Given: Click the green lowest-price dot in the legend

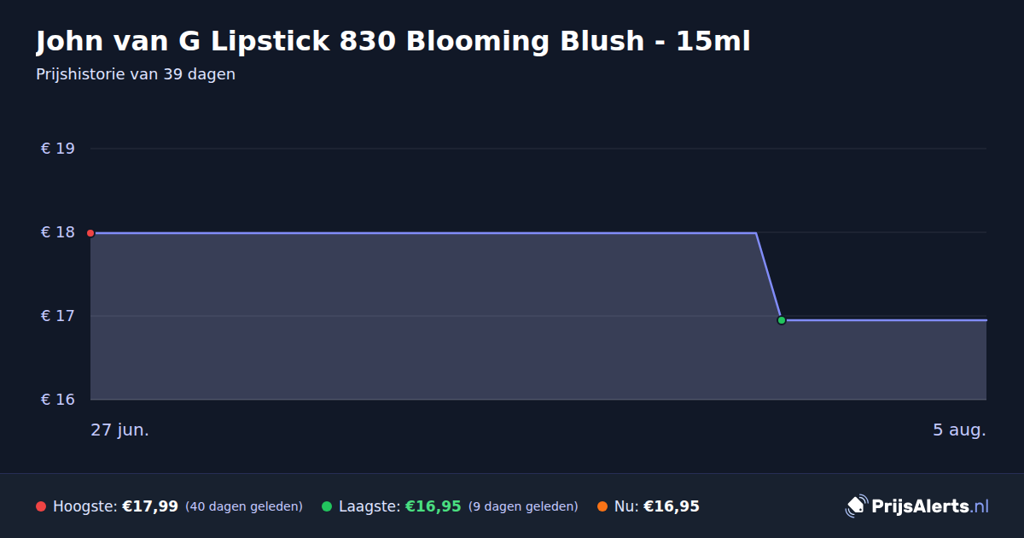Looking at the screenshot, I should (x=327, y=506).
